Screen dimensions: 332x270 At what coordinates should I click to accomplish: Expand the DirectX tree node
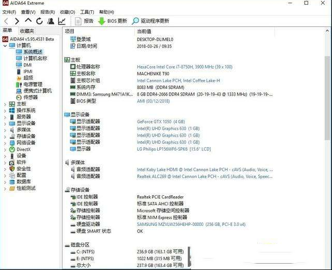(x=5, y=150)
